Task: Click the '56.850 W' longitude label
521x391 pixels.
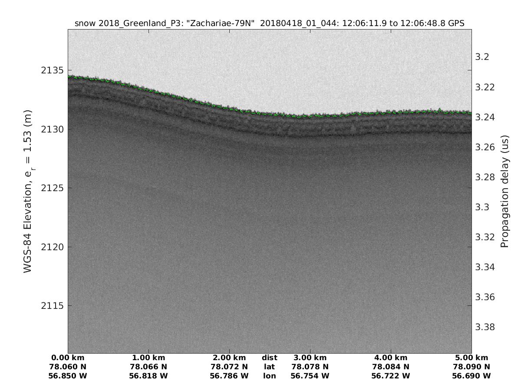Action: coord(68,376)
